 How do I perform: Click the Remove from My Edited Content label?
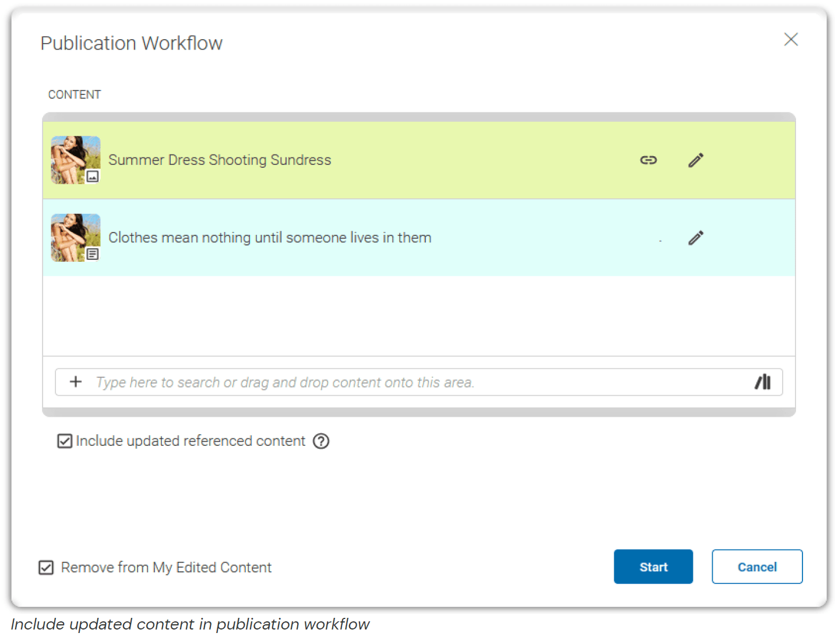(166, 568)
